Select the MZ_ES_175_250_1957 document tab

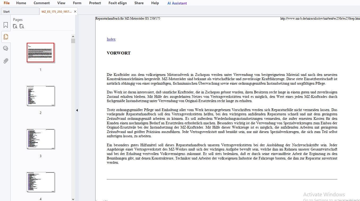click(57, 12)
